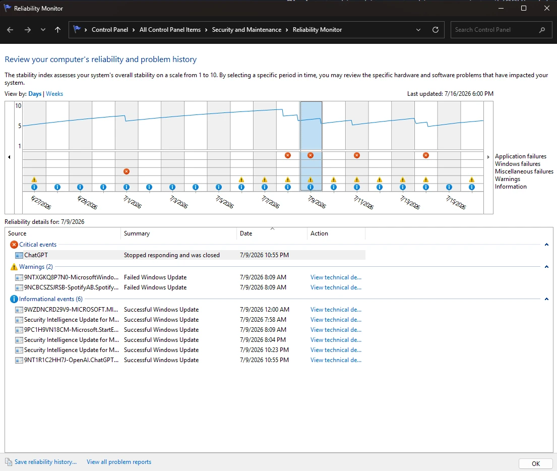This screenshot has height=471, width=557.
Task: Click the information icon for 7/3/2026
Action: click(172, 187)
